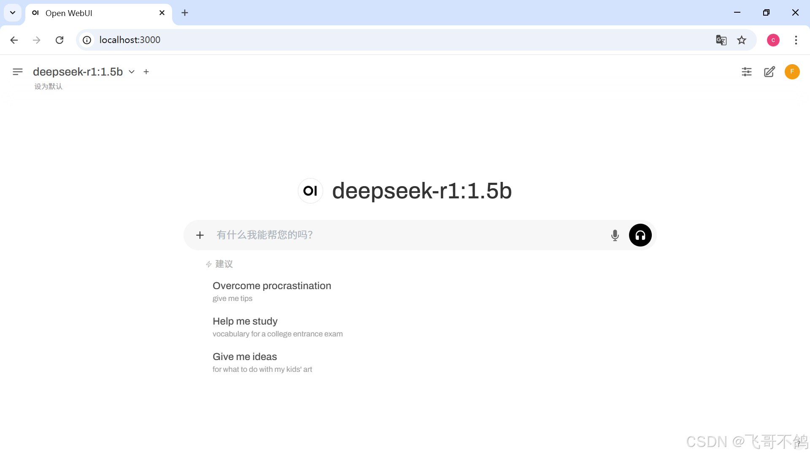This screenshot has height=455, width=810.
Task: Click the 建议 suggestions label
Action: click(224, 264)
